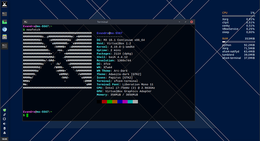The width and height of the screenshot is (260, 141).
Task: Click the 353MiB RAM total value
Action: [250, 39]
